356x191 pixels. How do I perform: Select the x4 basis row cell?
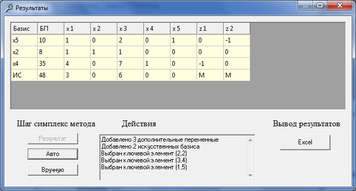pyautogui.click(x=24, y=64)
